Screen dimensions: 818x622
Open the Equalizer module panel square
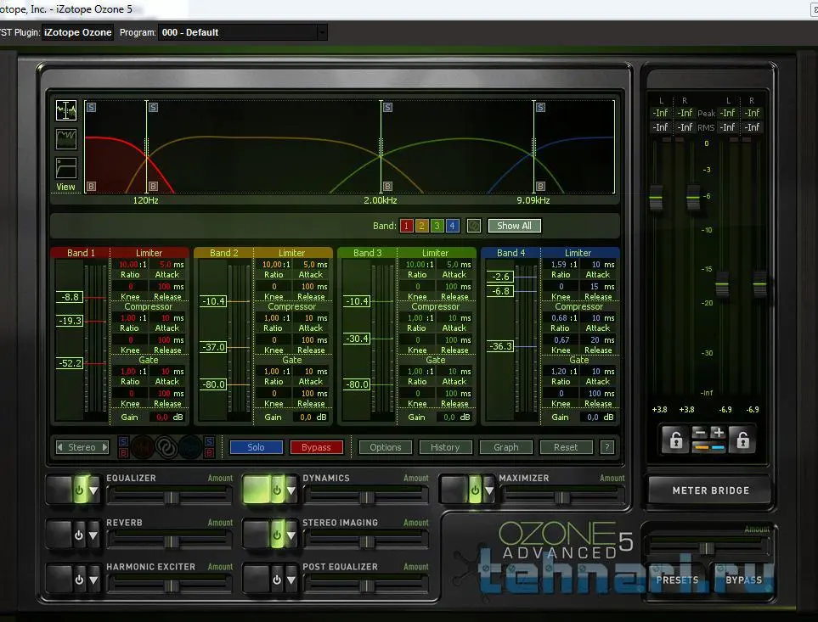tap(59, 490)
